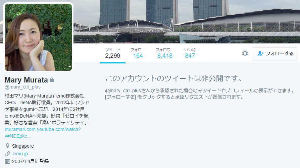This screenshot has width=300, height=168.
Task: Click the calendar icon next to registration date
Action: click(7, 161)
